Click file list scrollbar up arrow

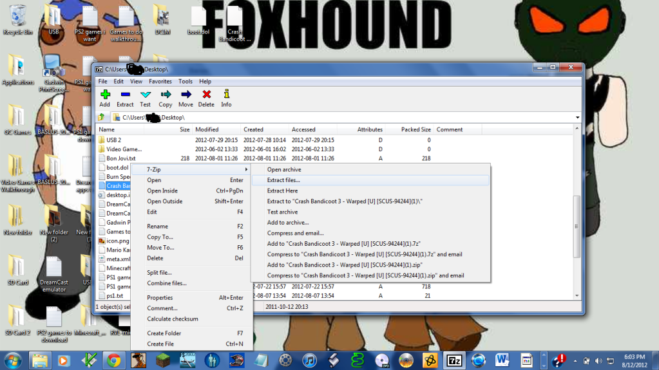click(x=577, y=129)
